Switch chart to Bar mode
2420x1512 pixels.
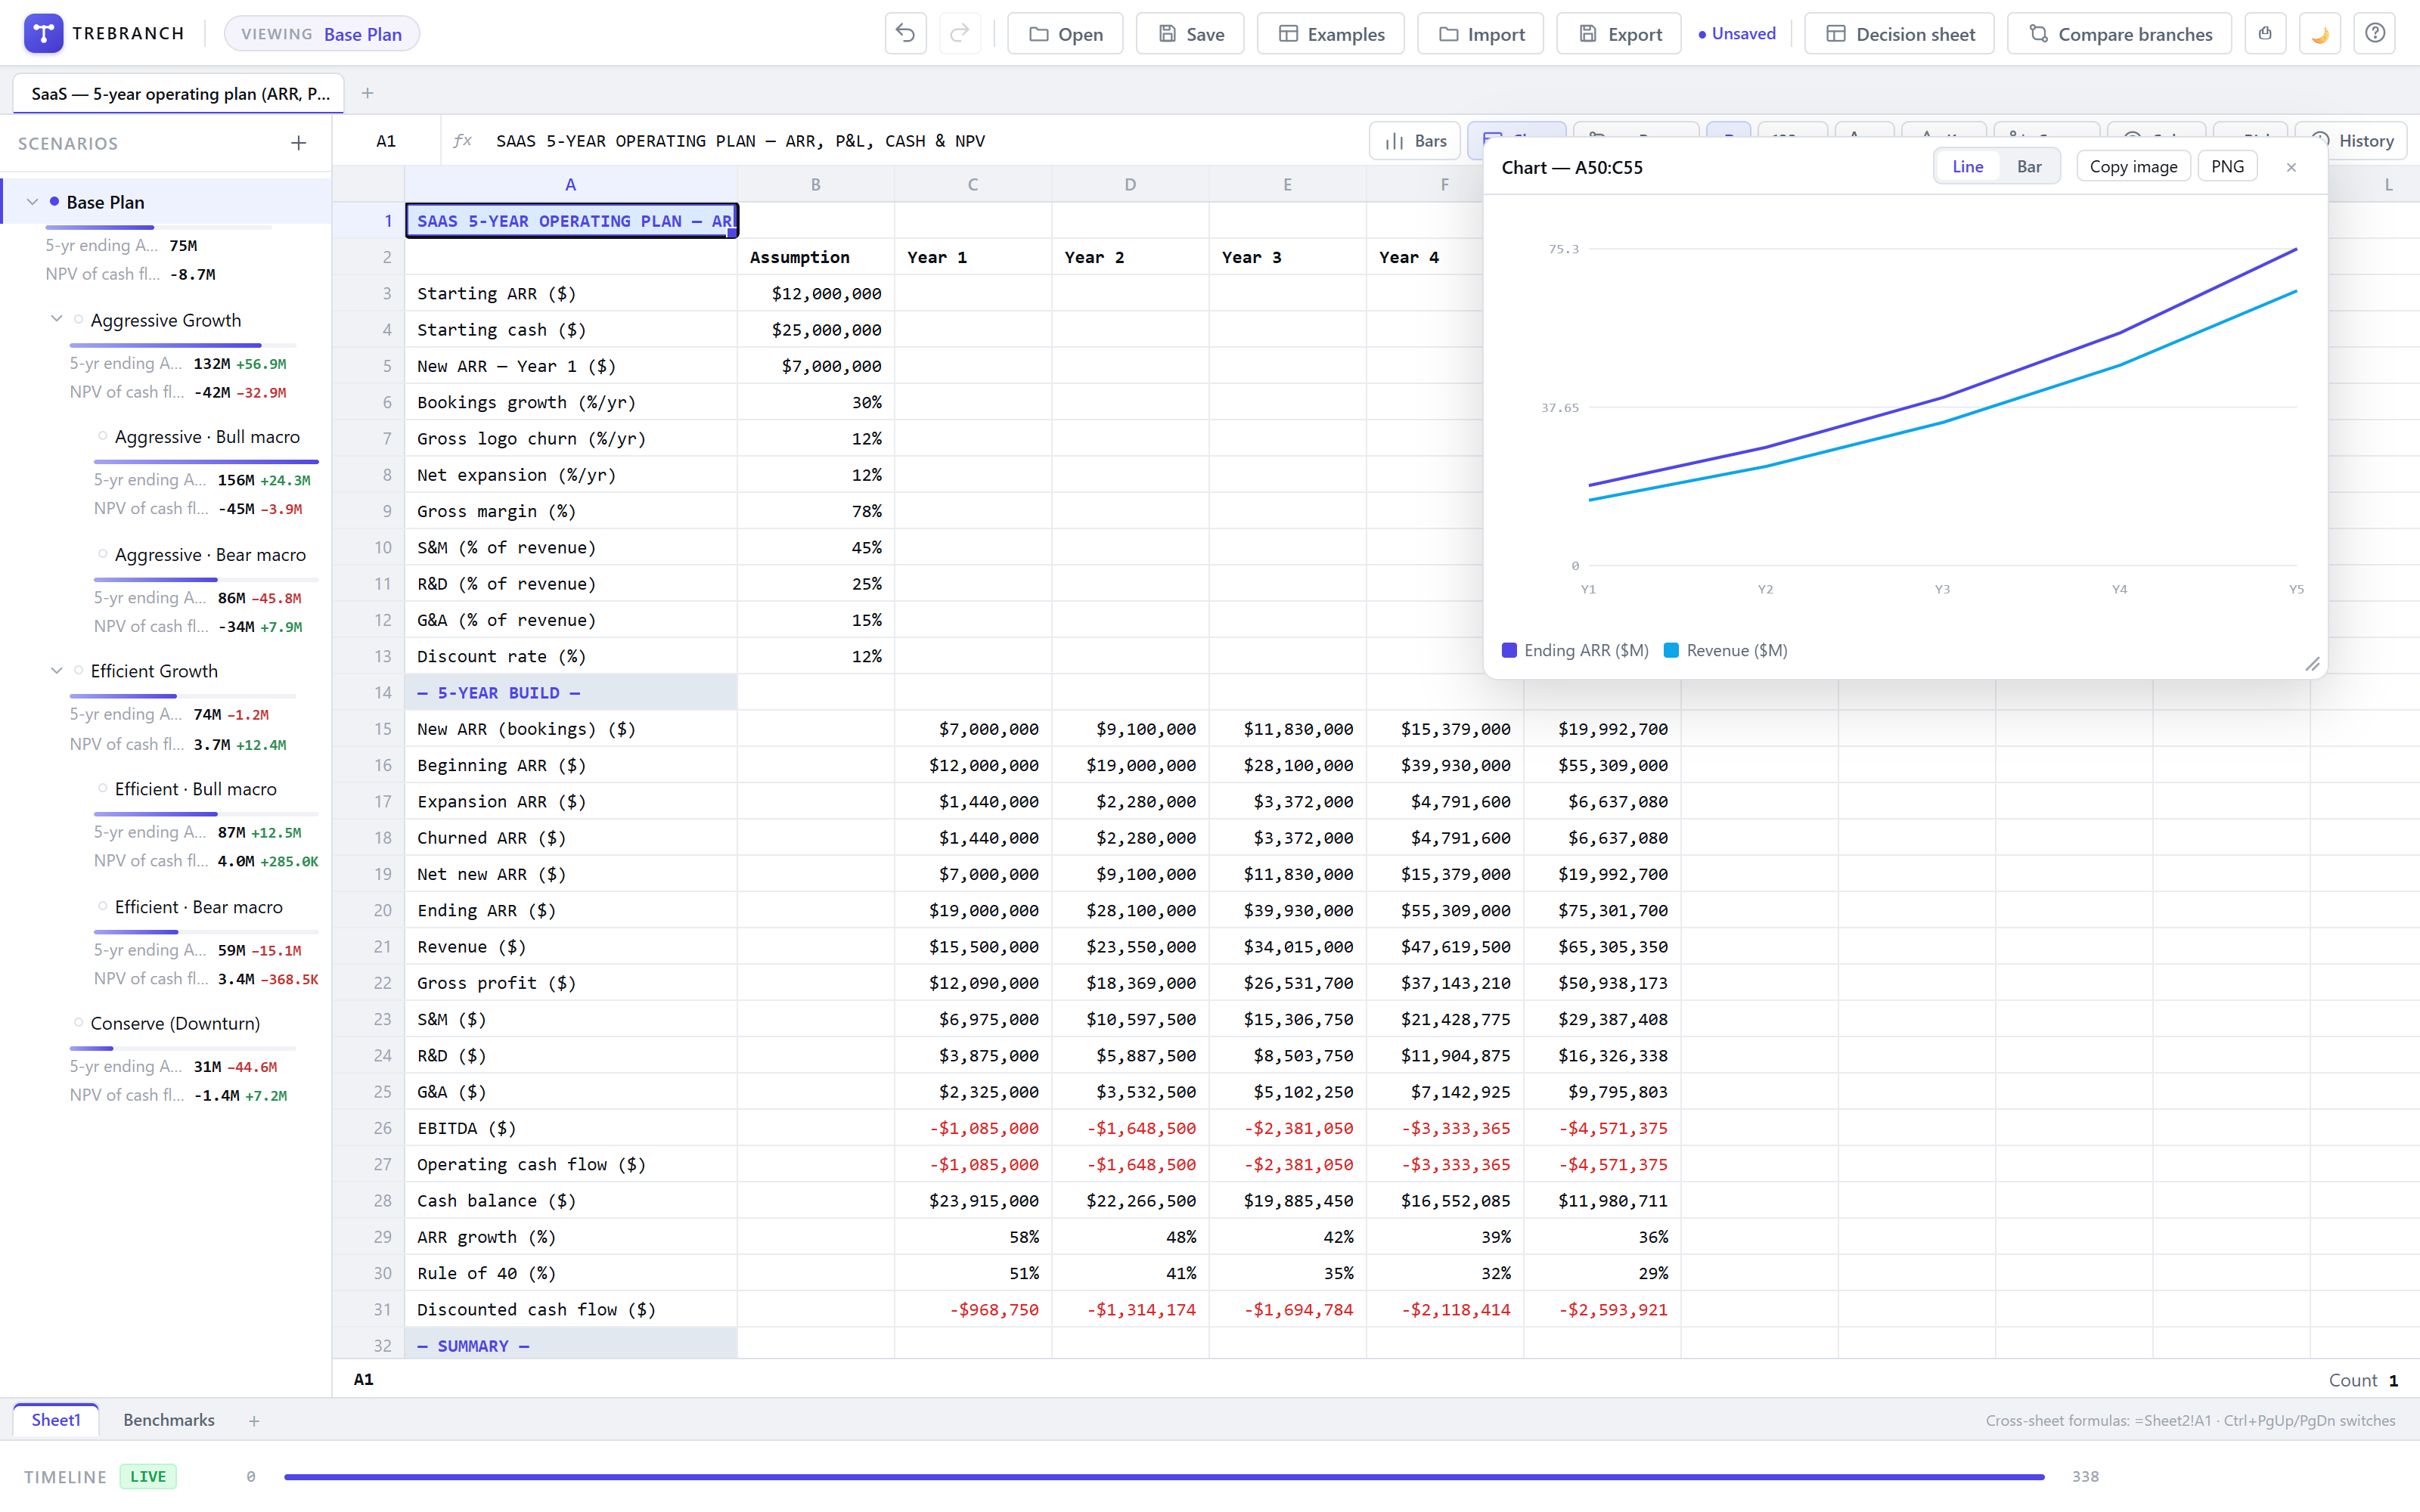pyautogui.click(x=2029, y=167)
